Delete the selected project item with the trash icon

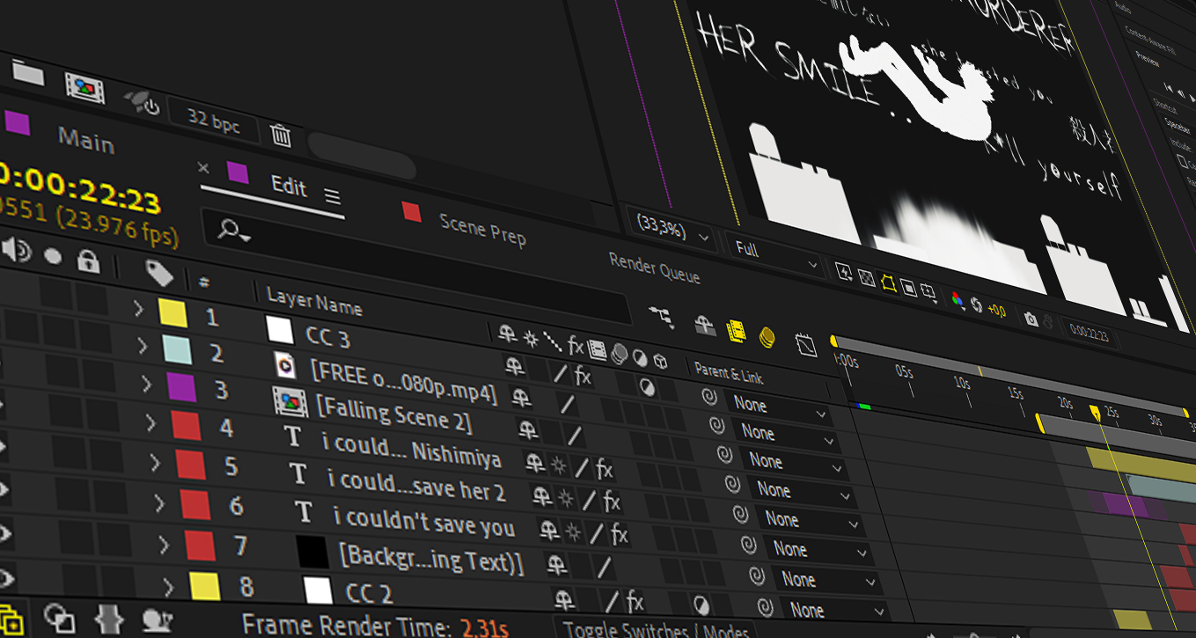click(x=281, y=135)
